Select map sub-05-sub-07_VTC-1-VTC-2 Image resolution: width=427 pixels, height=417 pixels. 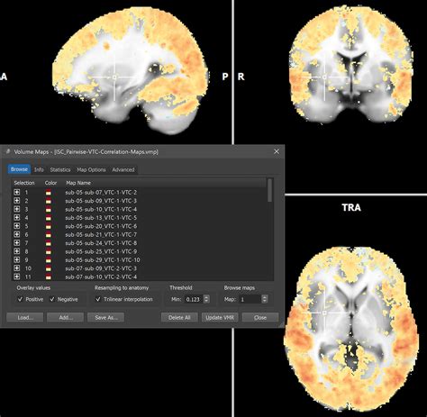coord(101,192)
